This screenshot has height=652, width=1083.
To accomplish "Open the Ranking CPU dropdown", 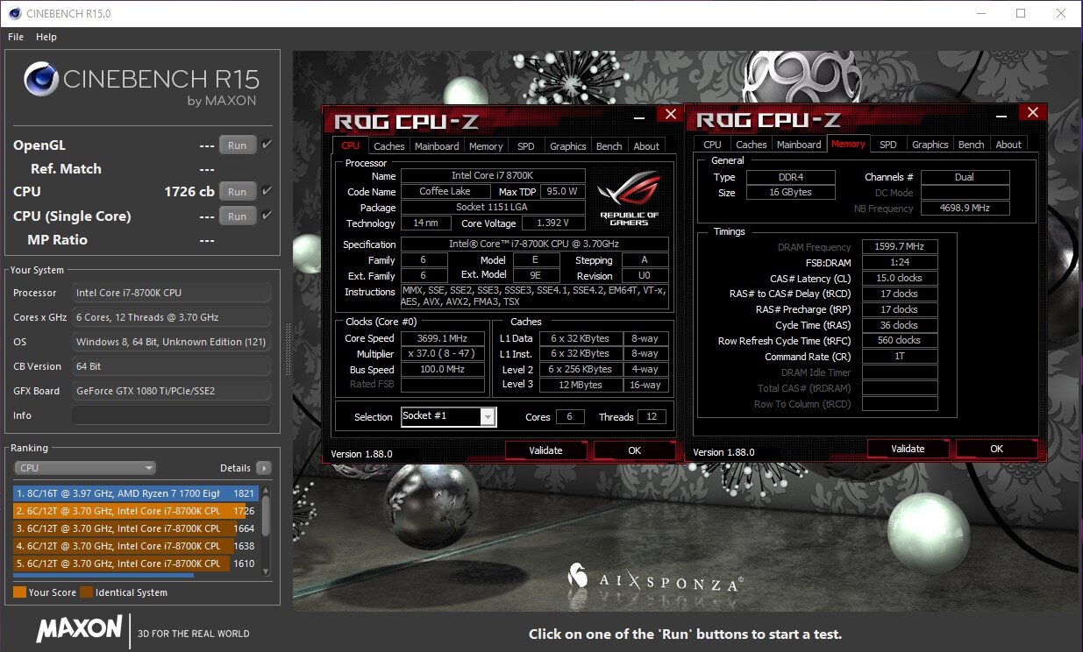I will pyautogui.click(x=85, y=468).
